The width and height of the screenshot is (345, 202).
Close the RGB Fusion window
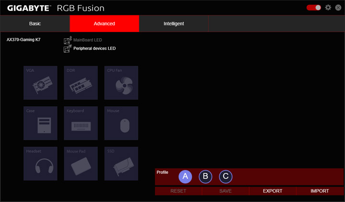338,8
